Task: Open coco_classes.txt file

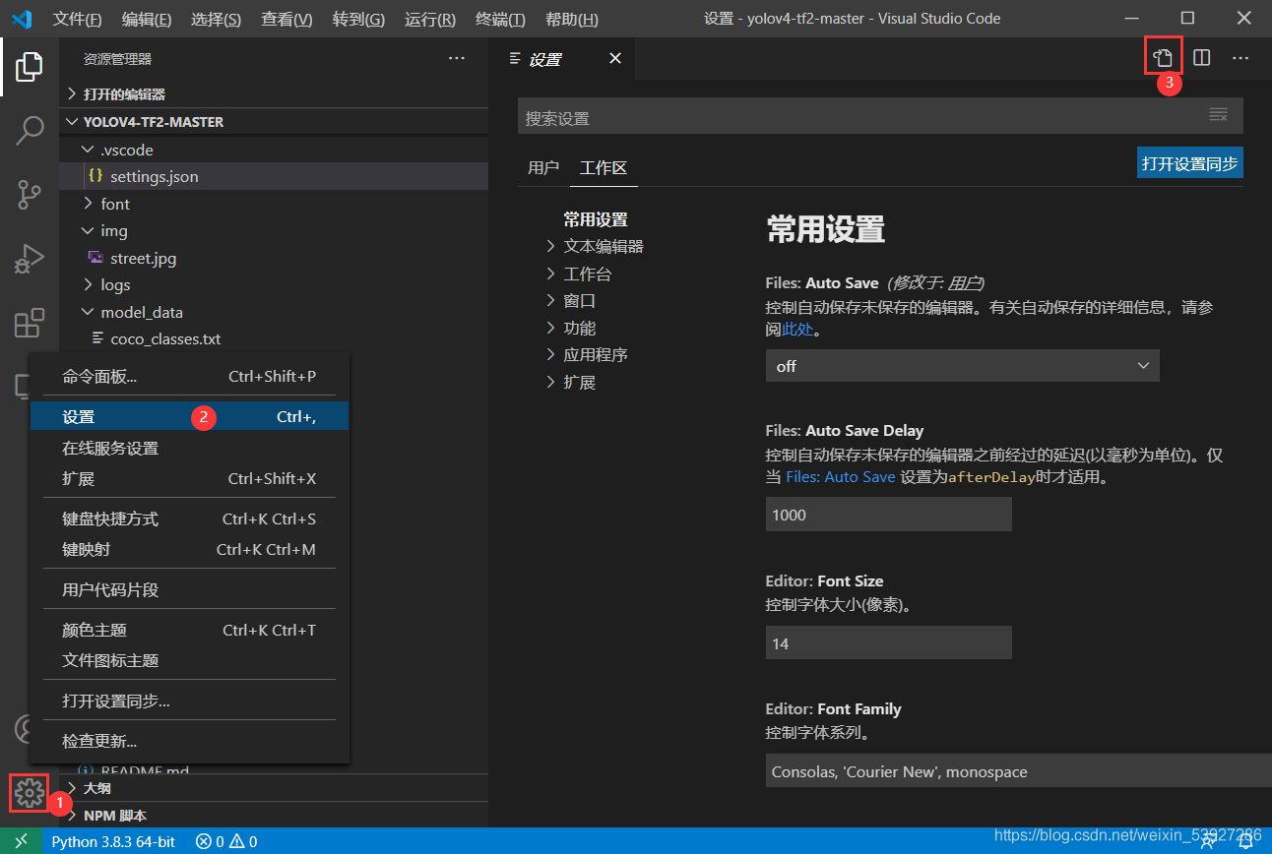Action: [274, 338]
